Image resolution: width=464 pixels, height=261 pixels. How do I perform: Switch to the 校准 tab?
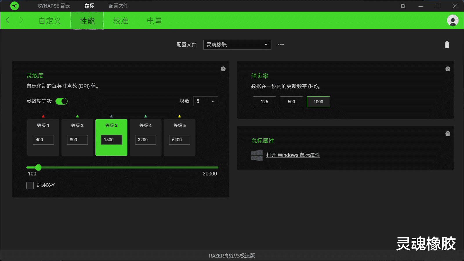click(121, 21)
